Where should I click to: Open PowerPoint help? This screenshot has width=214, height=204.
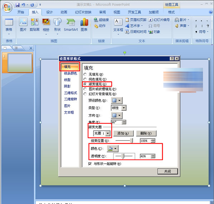coord(211,12)
